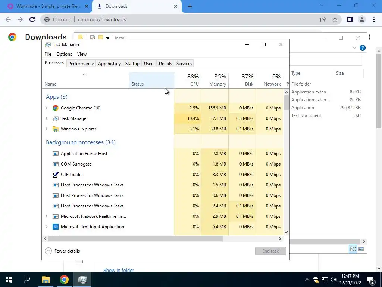Click the Google Chrome process icon

[56, 108]
